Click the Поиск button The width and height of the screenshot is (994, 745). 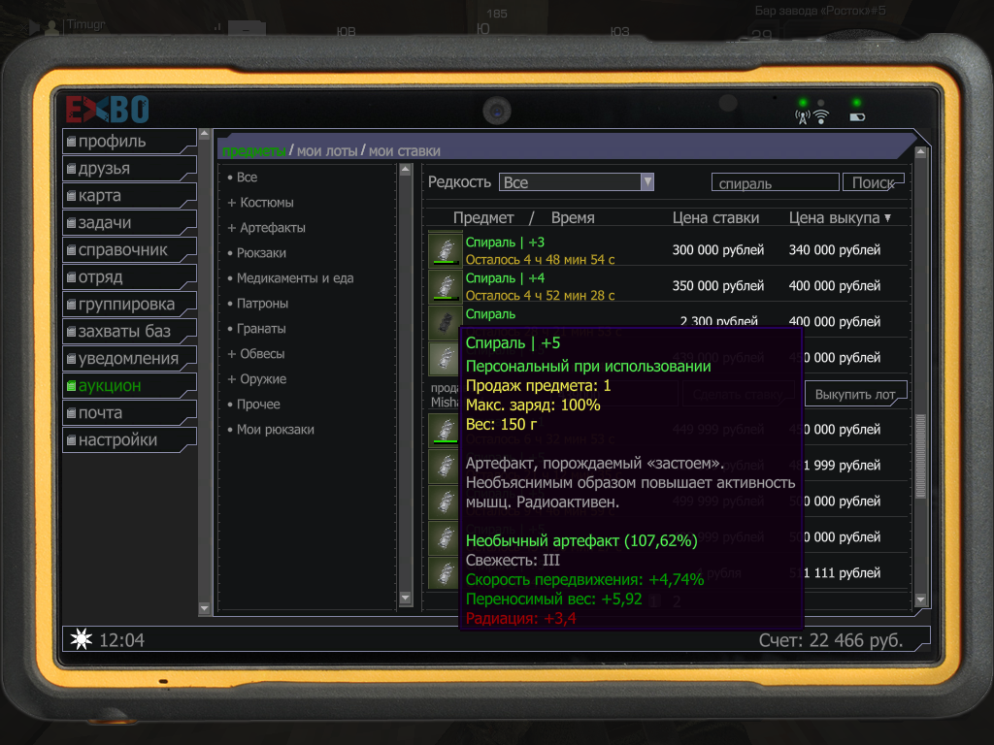pos(873,182)
